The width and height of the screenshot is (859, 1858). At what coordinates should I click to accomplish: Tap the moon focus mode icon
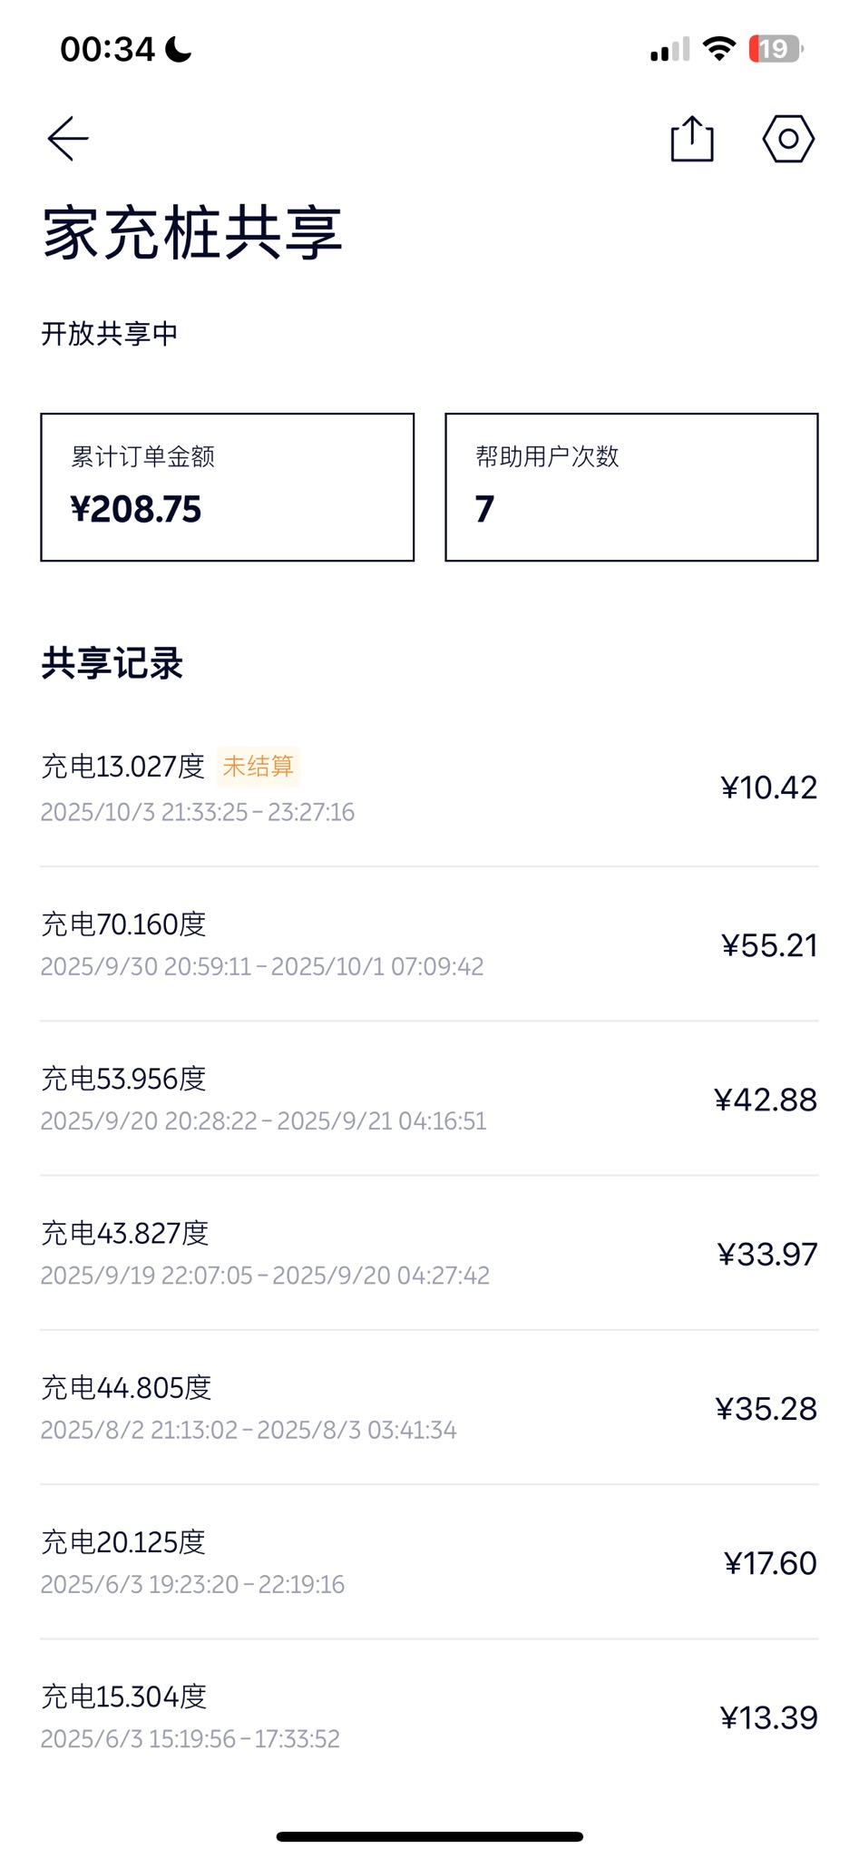179,49
